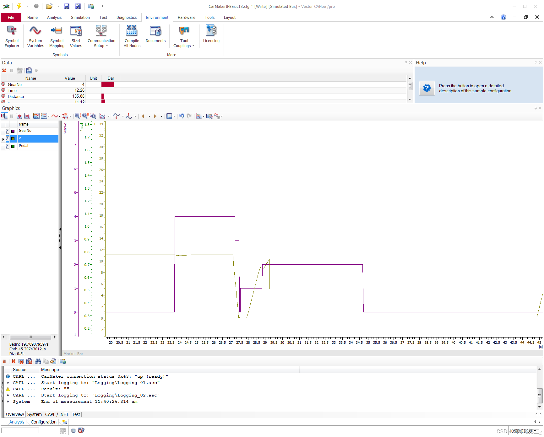This screenshot has width=544, height=437.
Task: Toggle v signal checkbox
Action: click(7, 138)
